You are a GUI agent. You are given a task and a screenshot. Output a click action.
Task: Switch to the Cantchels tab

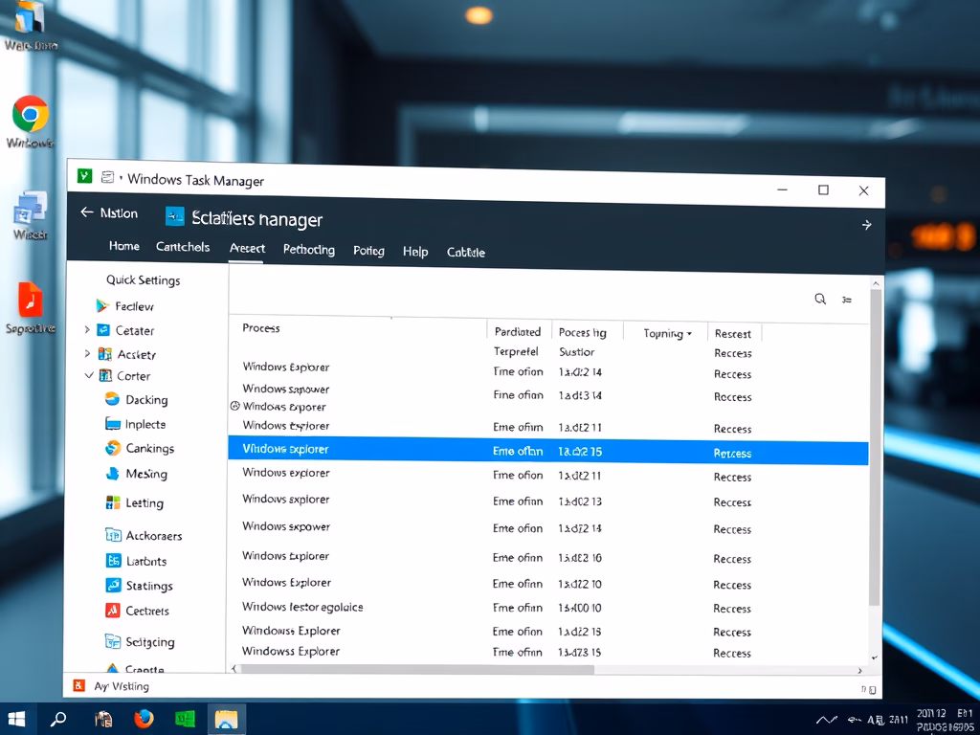pyautogui.click(x=183, y=247)
